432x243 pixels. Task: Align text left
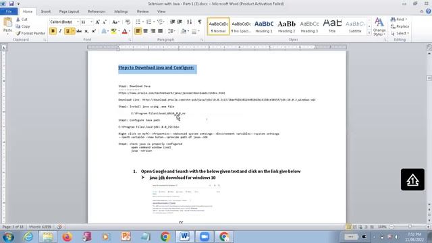tap(138, 31)
